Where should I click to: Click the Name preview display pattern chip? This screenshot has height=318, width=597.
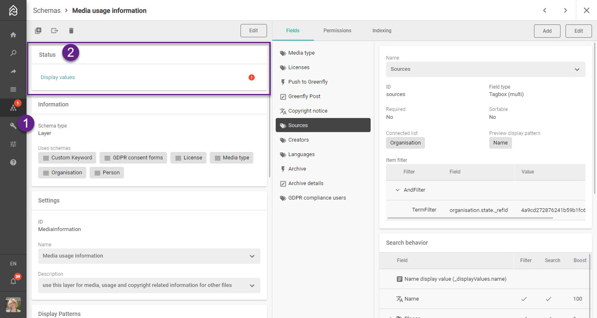[x=500, y=143]
